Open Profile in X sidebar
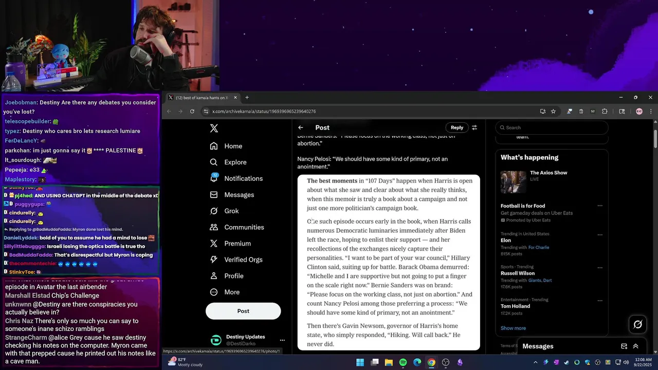The width and height of the screenshot is (658, 370). [x=227, y=276]
